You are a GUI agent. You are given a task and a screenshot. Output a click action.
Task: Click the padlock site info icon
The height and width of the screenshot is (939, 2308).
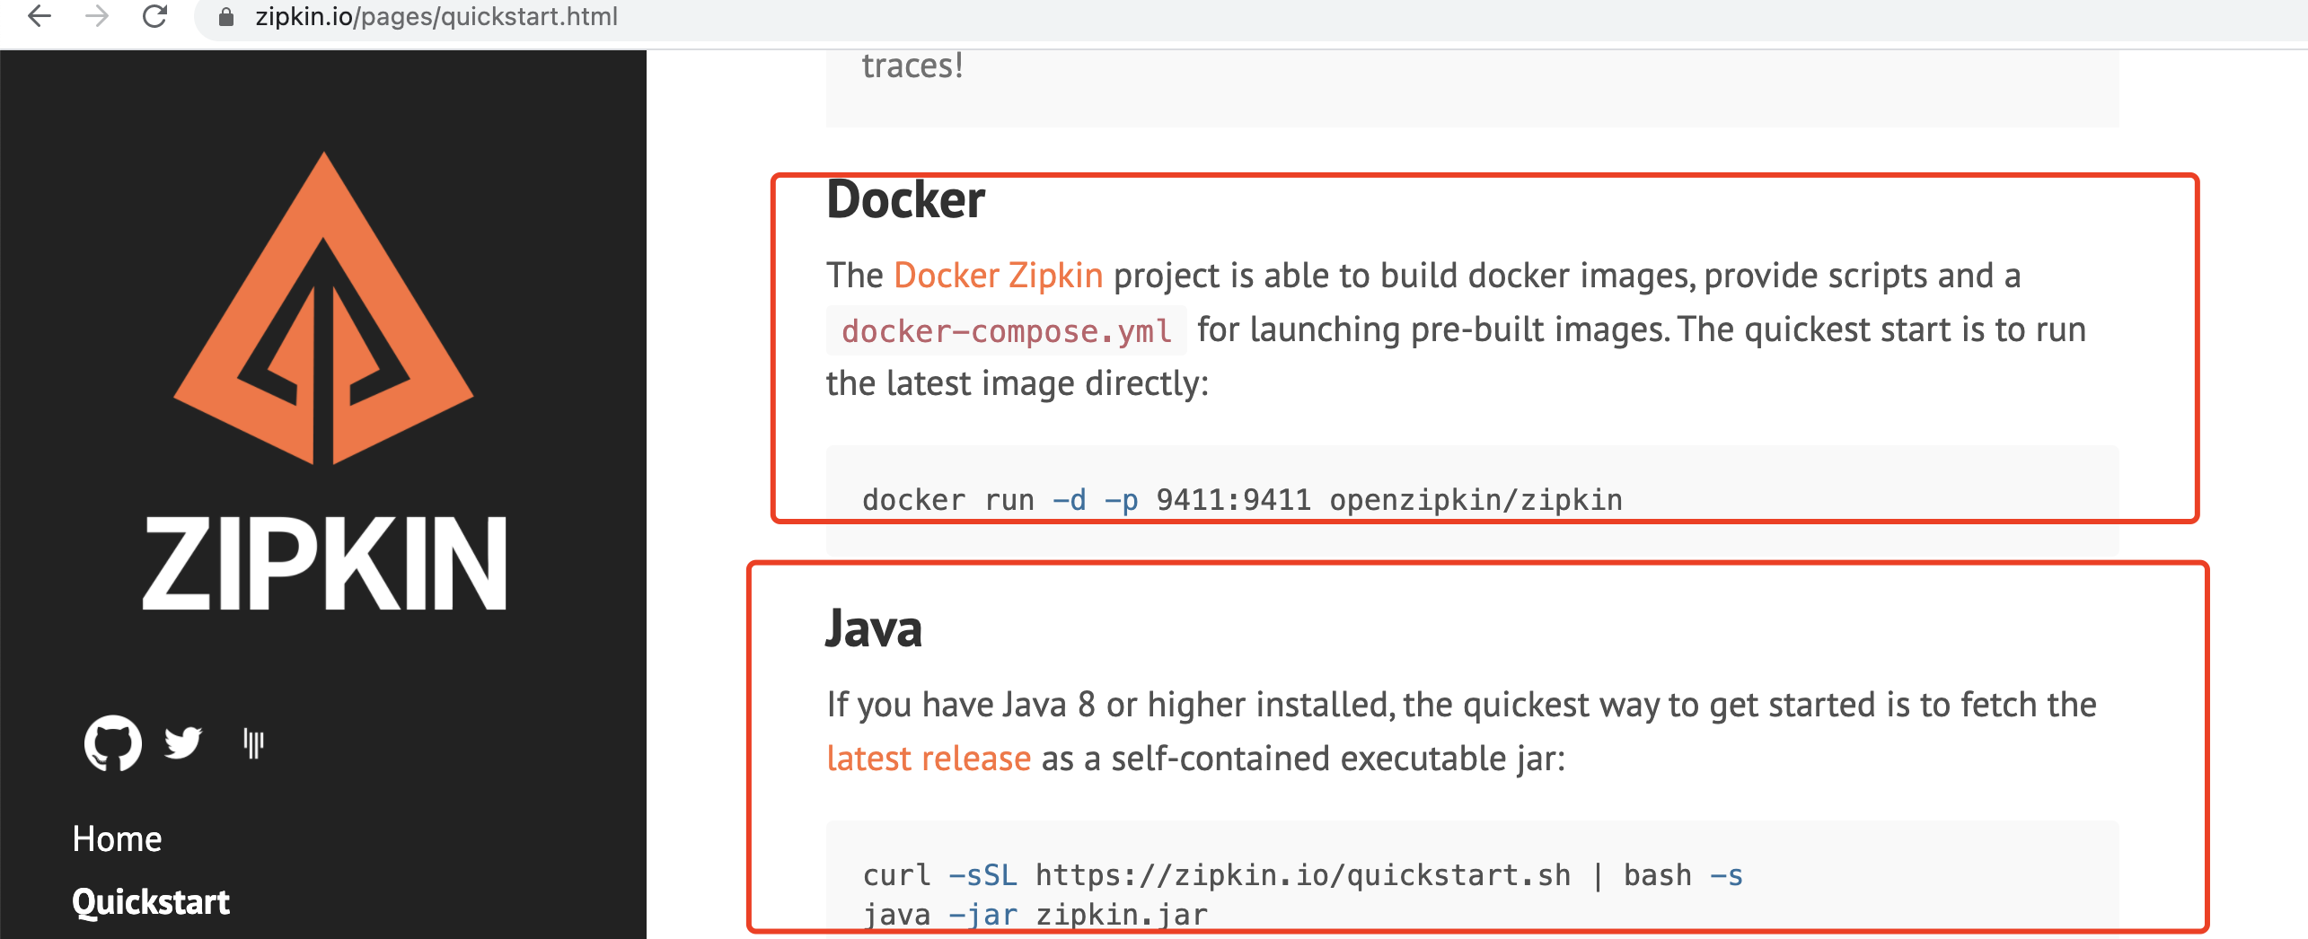click(x=226, y=17)
